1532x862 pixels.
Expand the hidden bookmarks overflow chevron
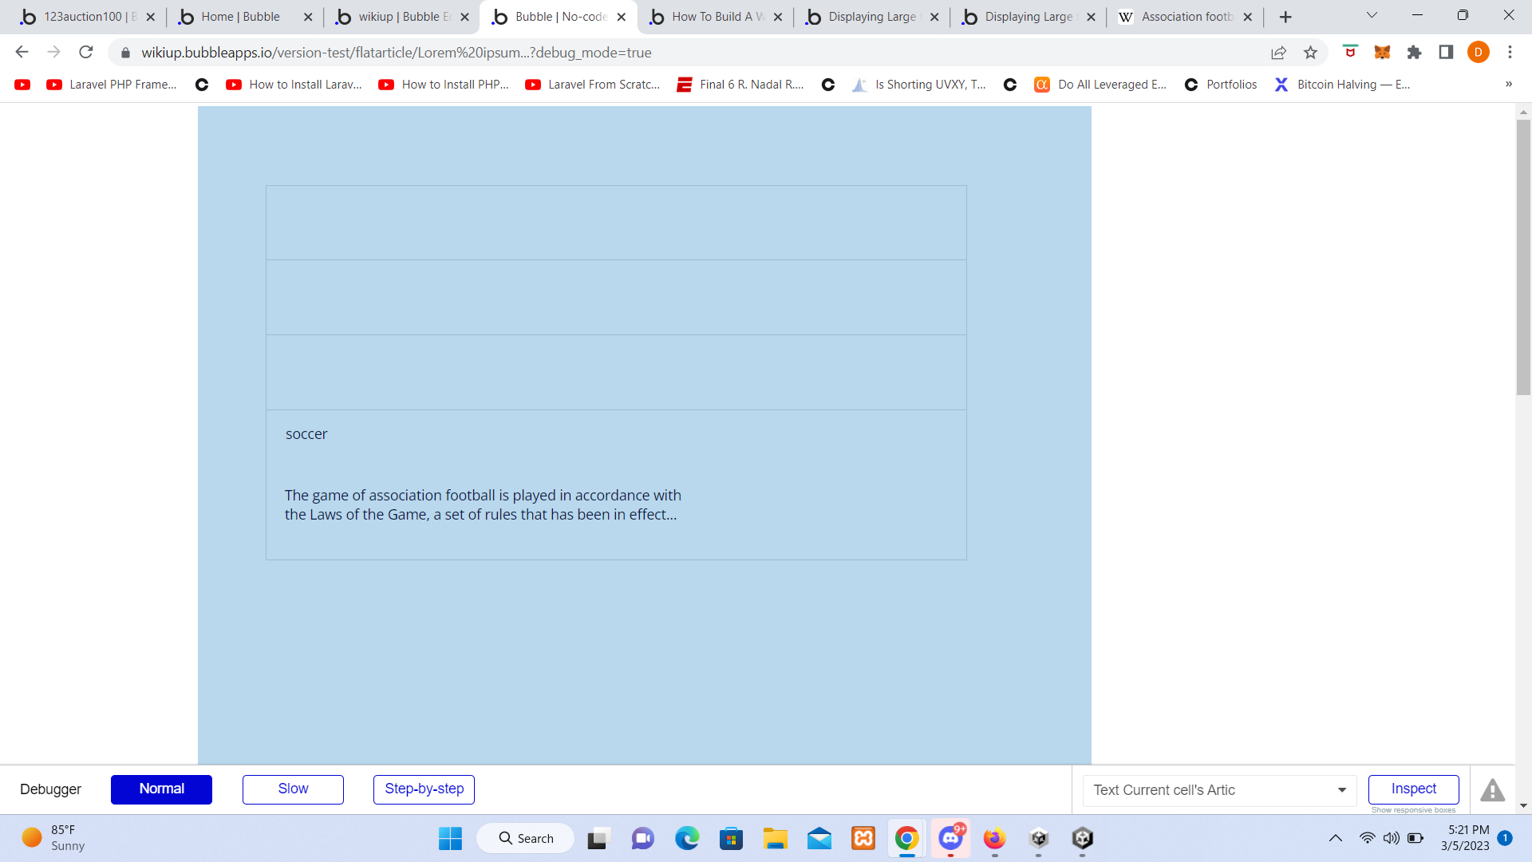(x=1508, y=85)
